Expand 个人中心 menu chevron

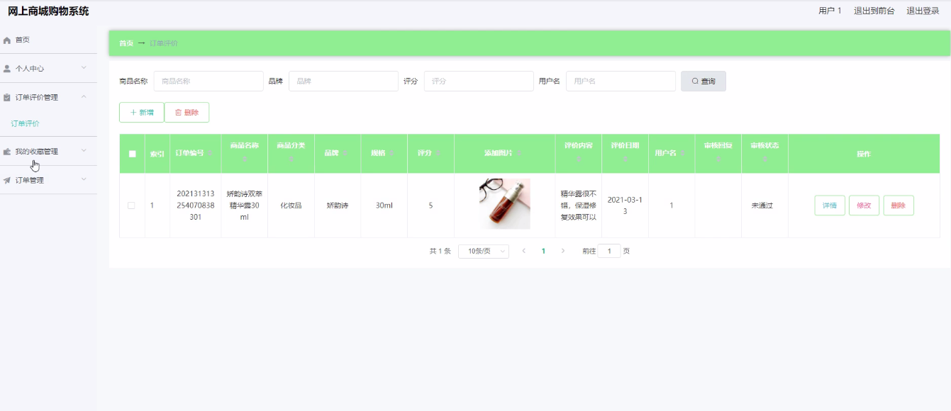(x=84, y=68)
